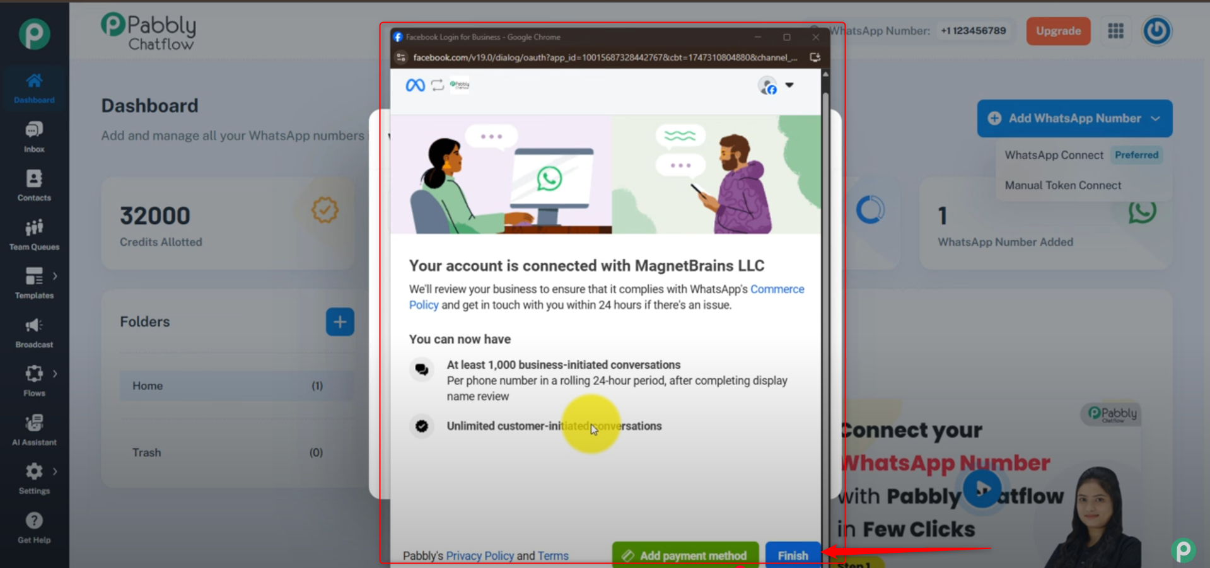Expand the Settings submenu chevron

(x=55, y=472)
